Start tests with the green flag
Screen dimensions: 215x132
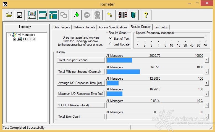tap(76, 15)
